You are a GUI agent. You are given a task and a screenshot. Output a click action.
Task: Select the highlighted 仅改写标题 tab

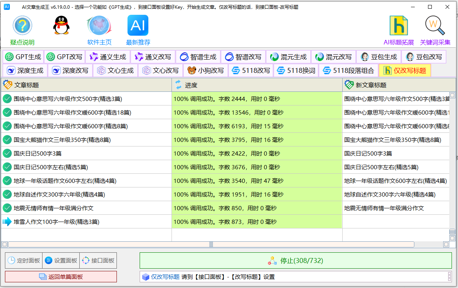405,70
